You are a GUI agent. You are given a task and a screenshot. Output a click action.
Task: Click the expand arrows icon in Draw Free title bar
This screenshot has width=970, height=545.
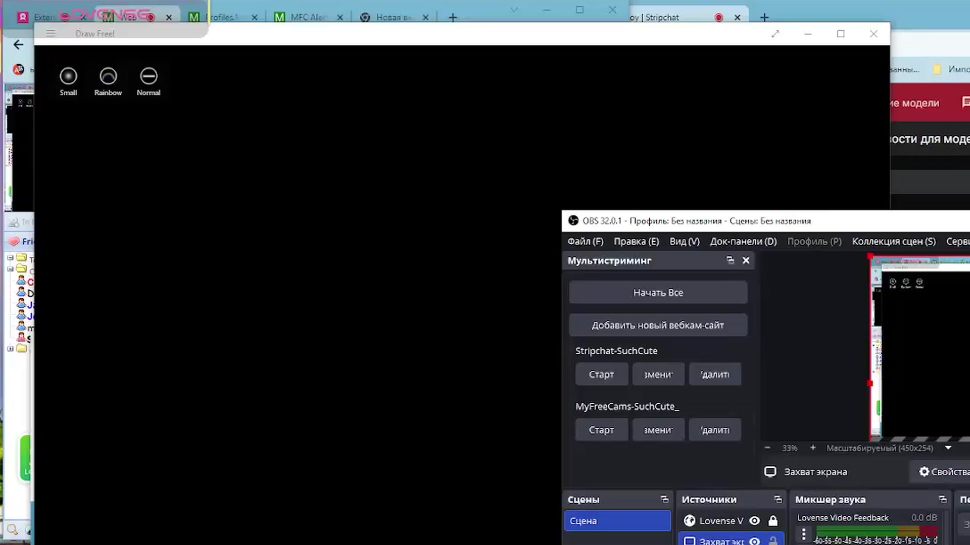(x=775, y=34)
